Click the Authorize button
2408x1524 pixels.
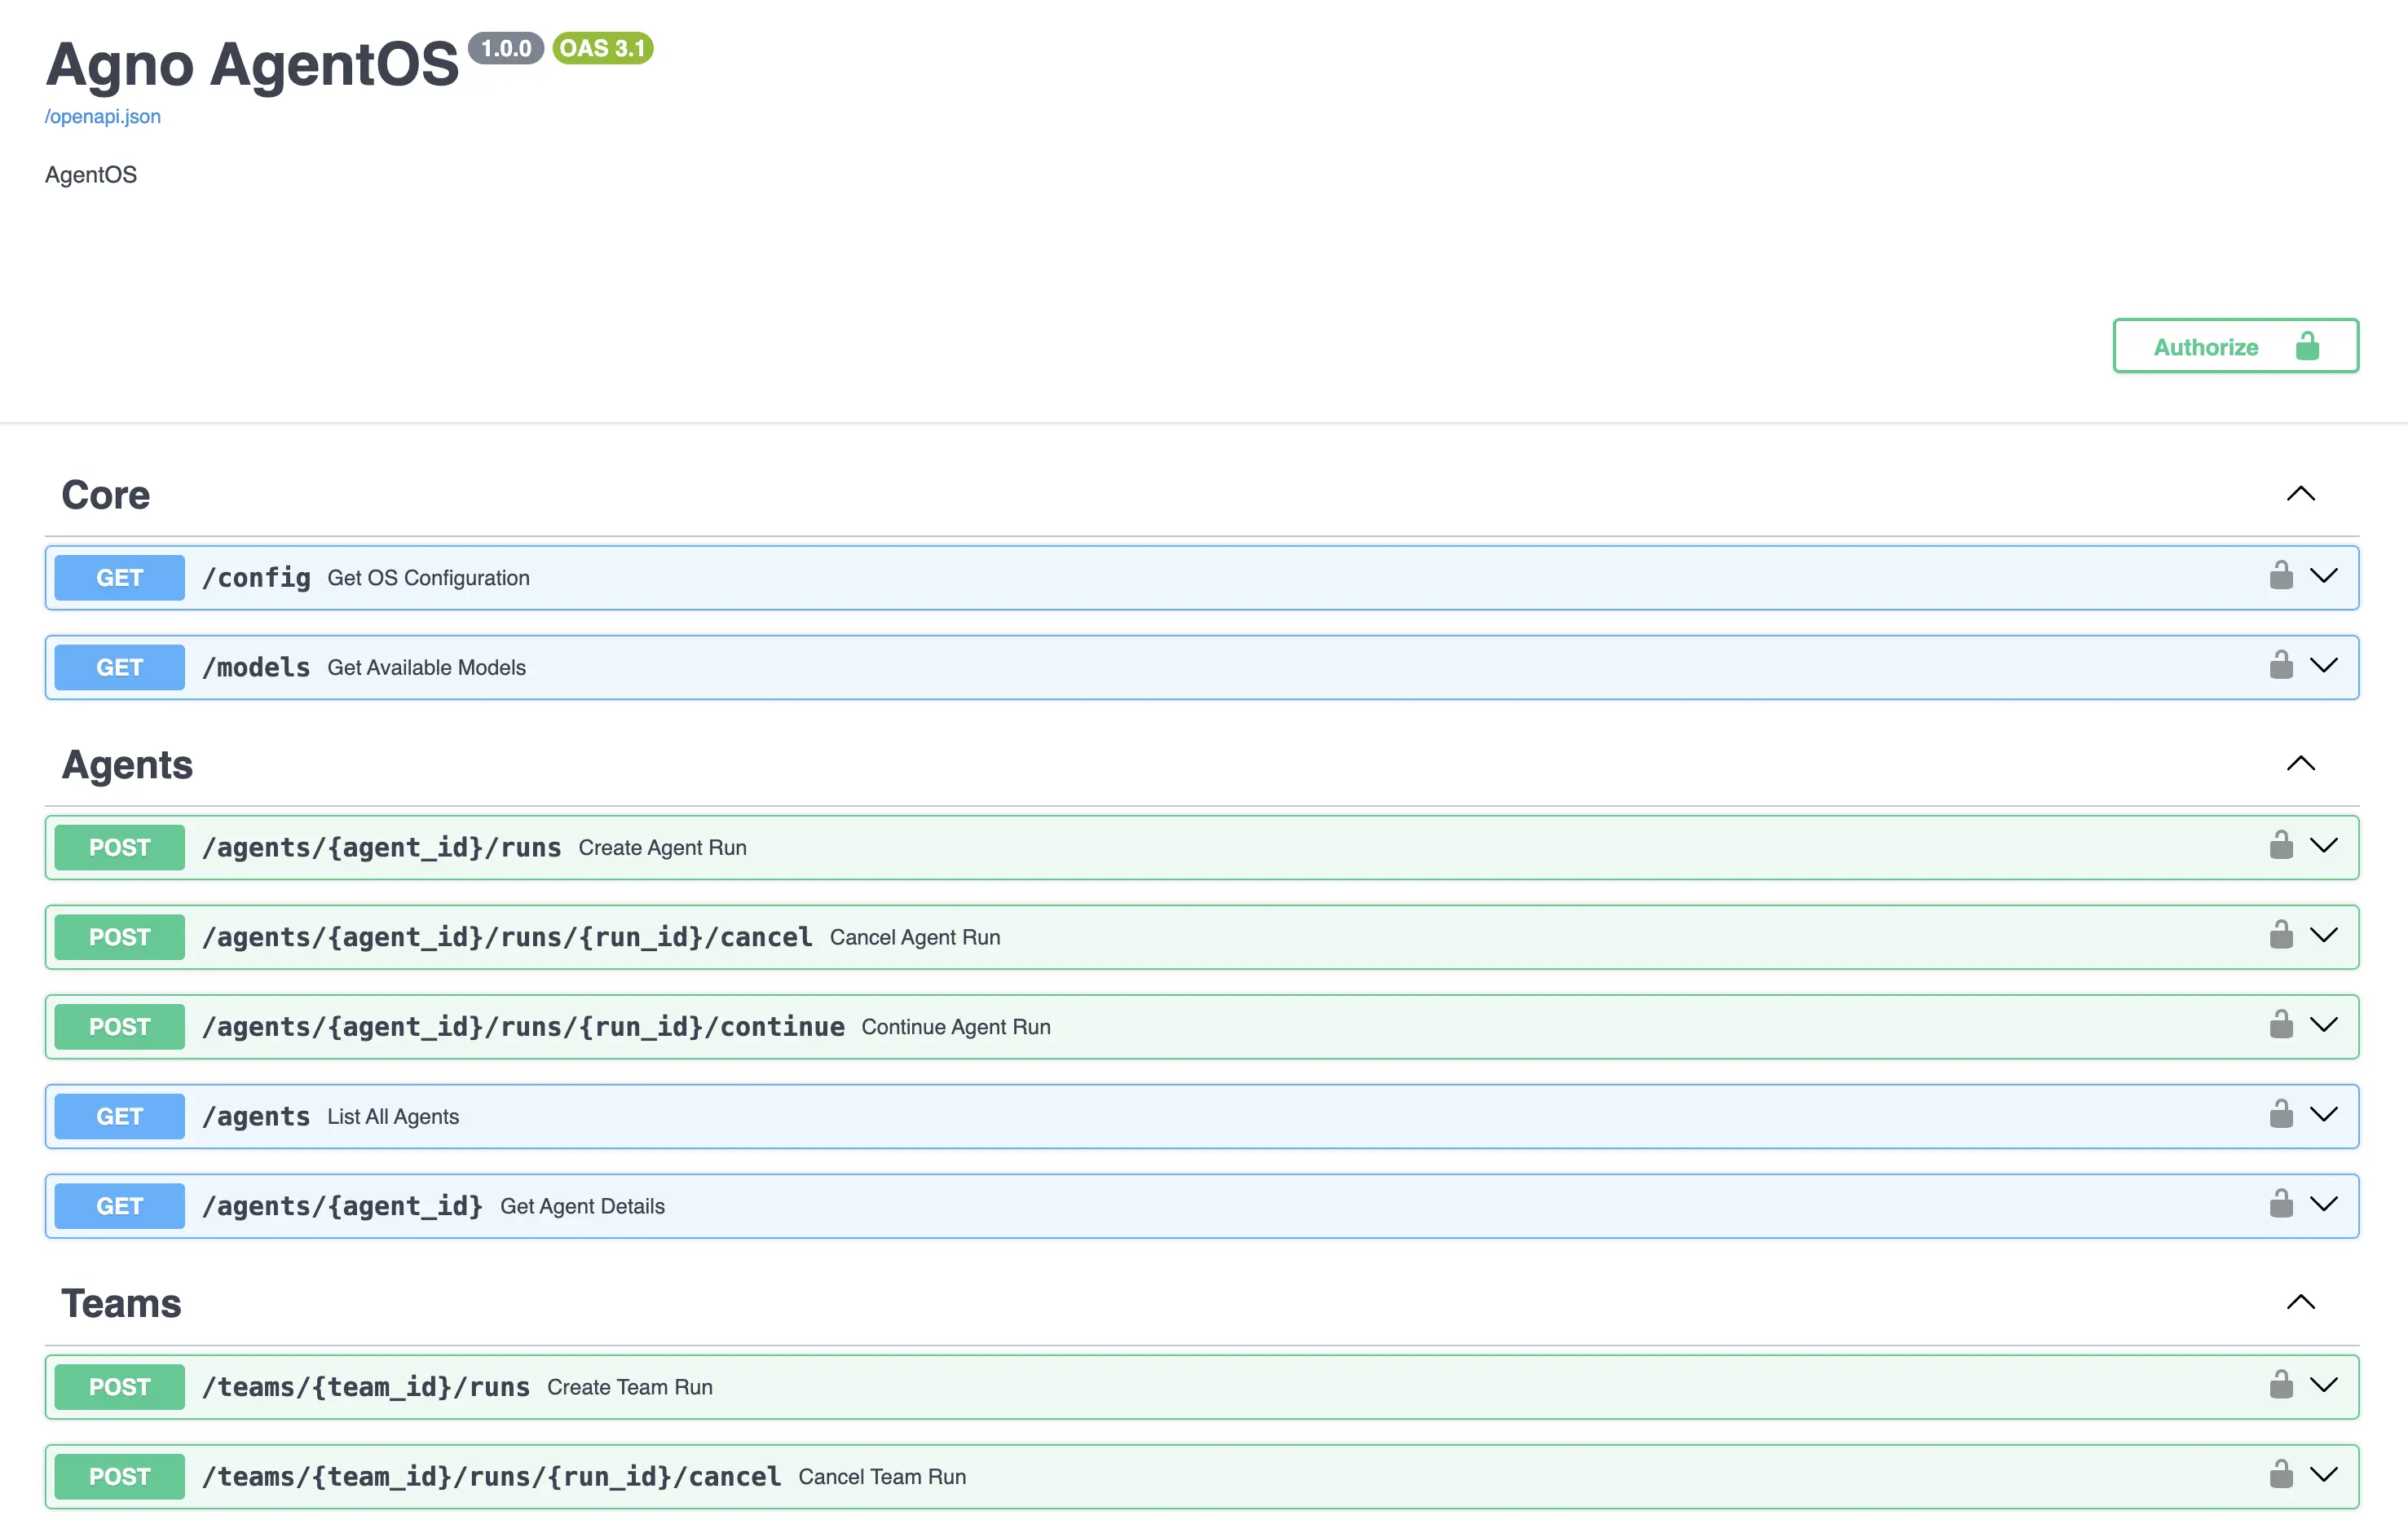[x=2235, y=346]
